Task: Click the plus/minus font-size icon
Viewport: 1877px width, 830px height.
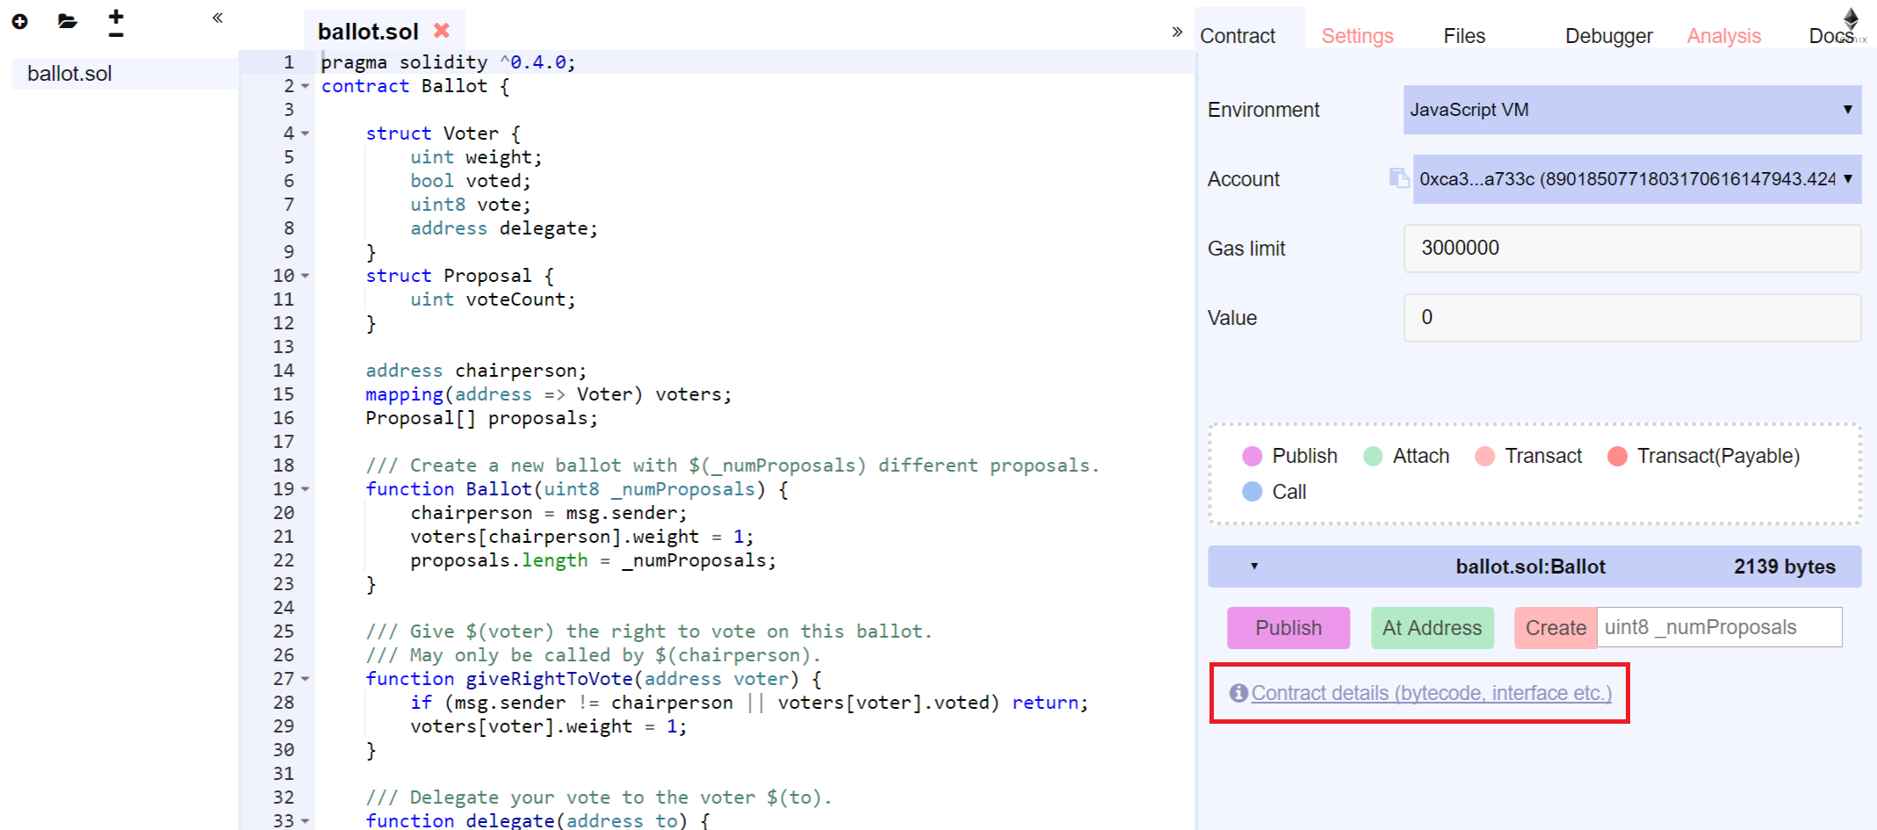Action: [116, 23]
